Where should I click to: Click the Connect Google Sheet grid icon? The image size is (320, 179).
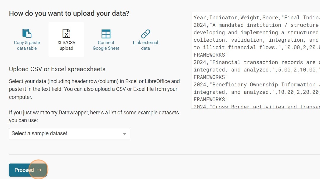tap(106, 34)
